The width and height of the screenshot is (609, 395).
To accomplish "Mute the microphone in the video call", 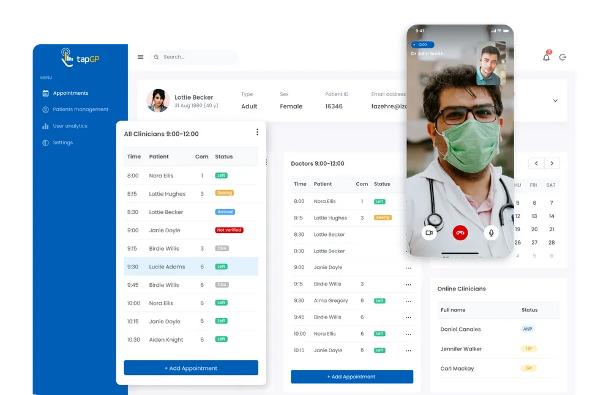I will [491, 233].
